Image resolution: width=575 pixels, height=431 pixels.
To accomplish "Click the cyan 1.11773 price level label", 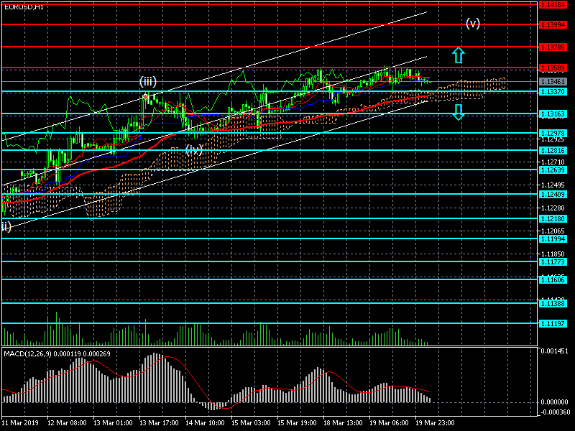I will (x=553, y=262).
